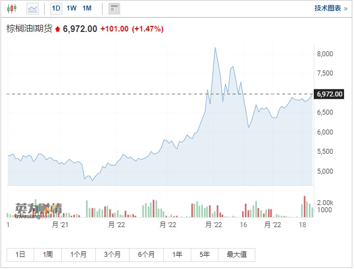Open the news layout icon

pyautogui.click(x=114, y=8)
